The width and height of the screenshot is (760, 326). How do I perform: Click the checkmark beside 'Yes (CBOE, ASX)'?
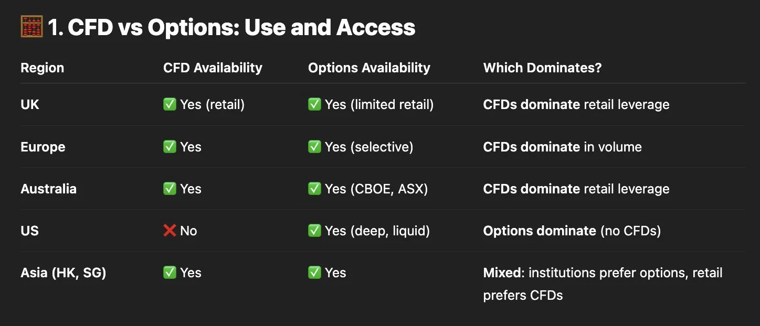314,189
